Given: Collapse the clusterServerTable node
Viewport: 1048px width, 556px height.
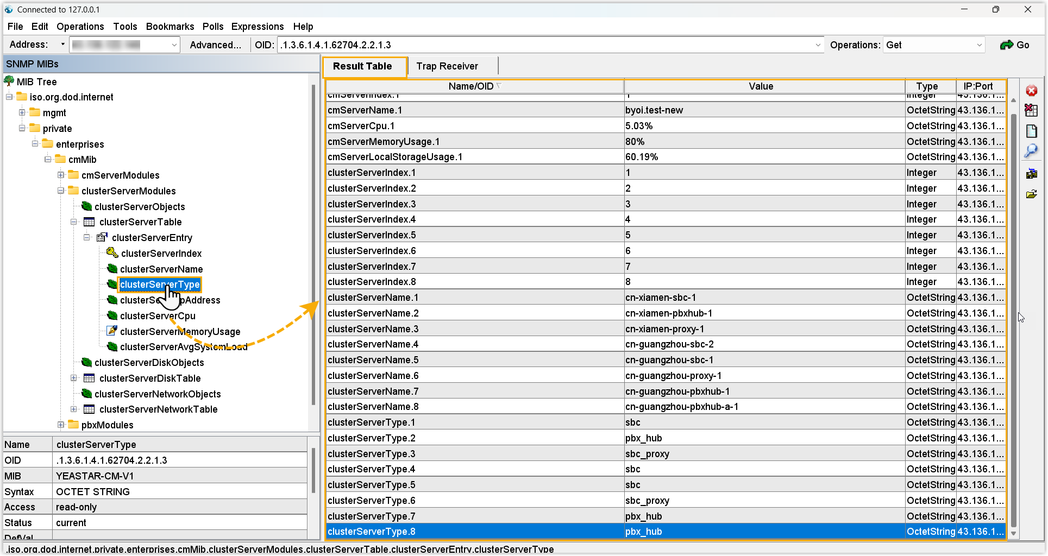Looking at the screenshot, I should 74,222.
